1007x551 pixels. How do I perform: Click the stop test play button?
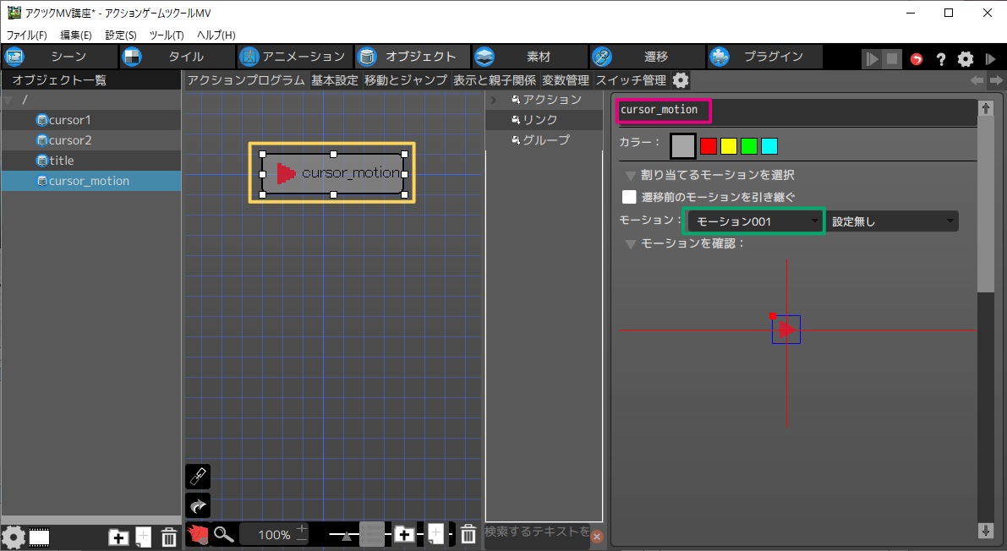[892, 59]
